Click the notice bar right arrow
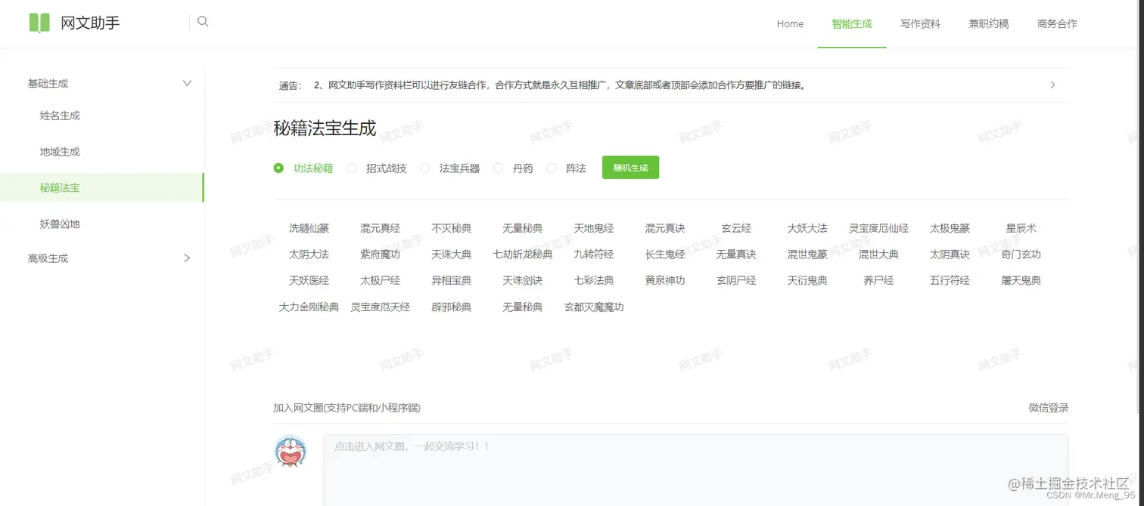Viewport: 1144px width, 506px height. coord(1052,85)
